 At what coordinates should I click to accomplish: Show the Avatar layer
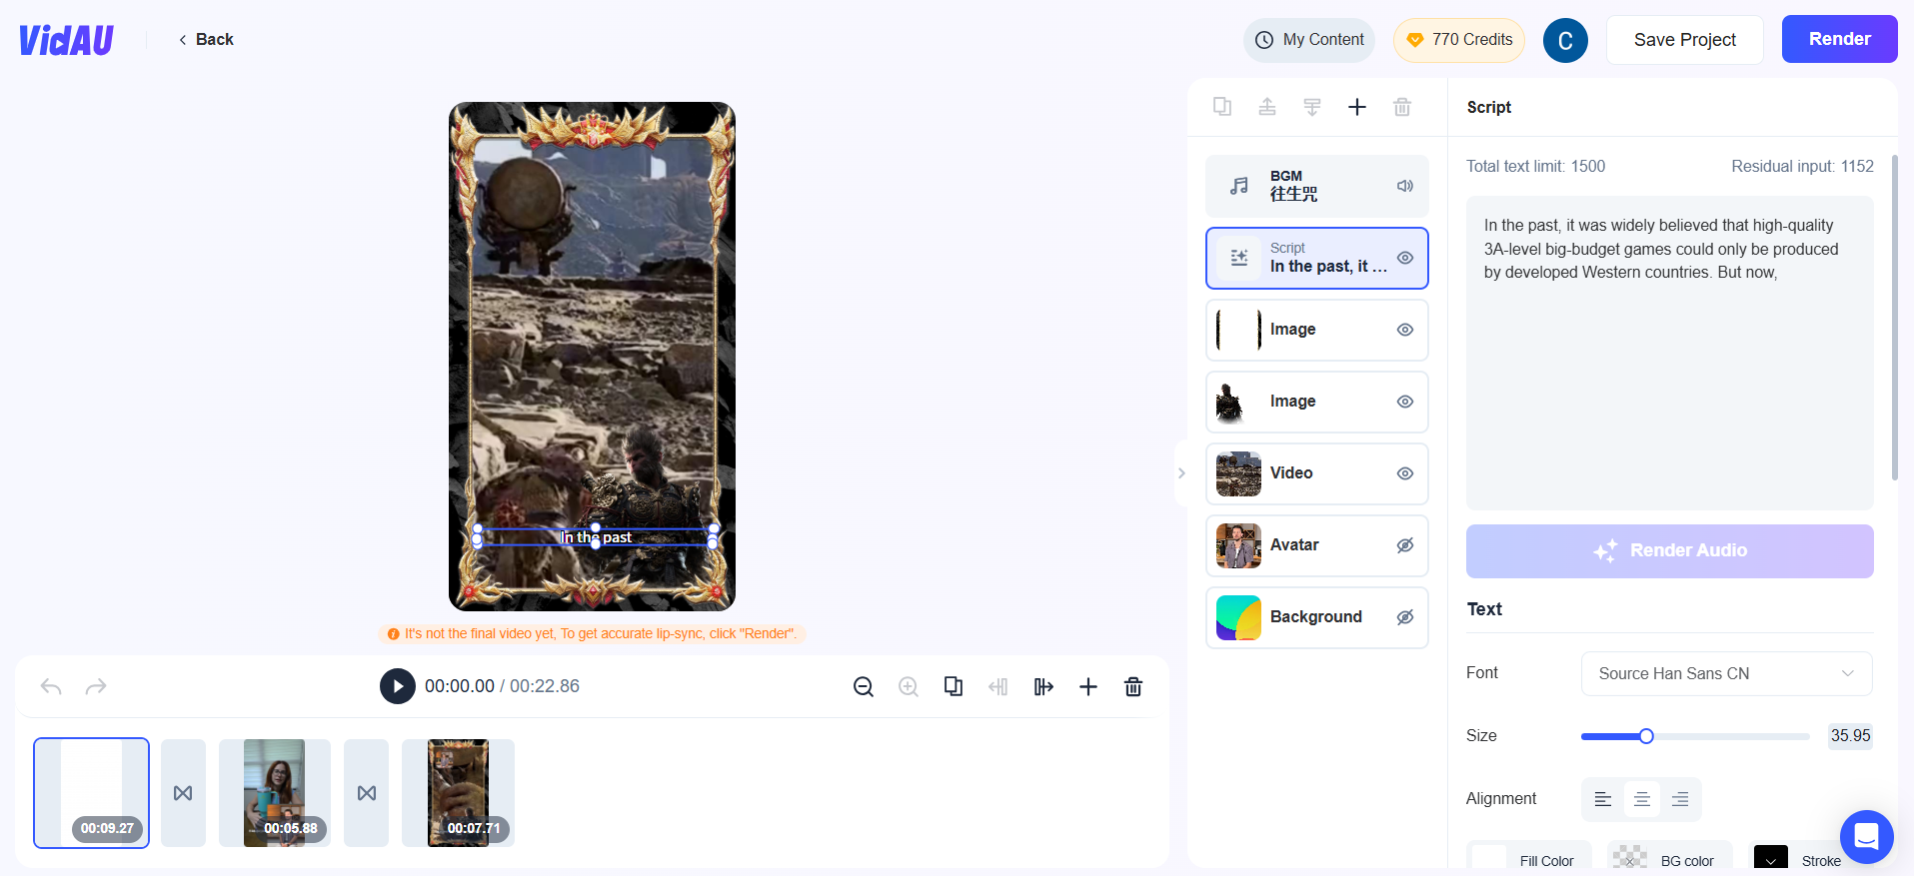(x=1405, y=545)
